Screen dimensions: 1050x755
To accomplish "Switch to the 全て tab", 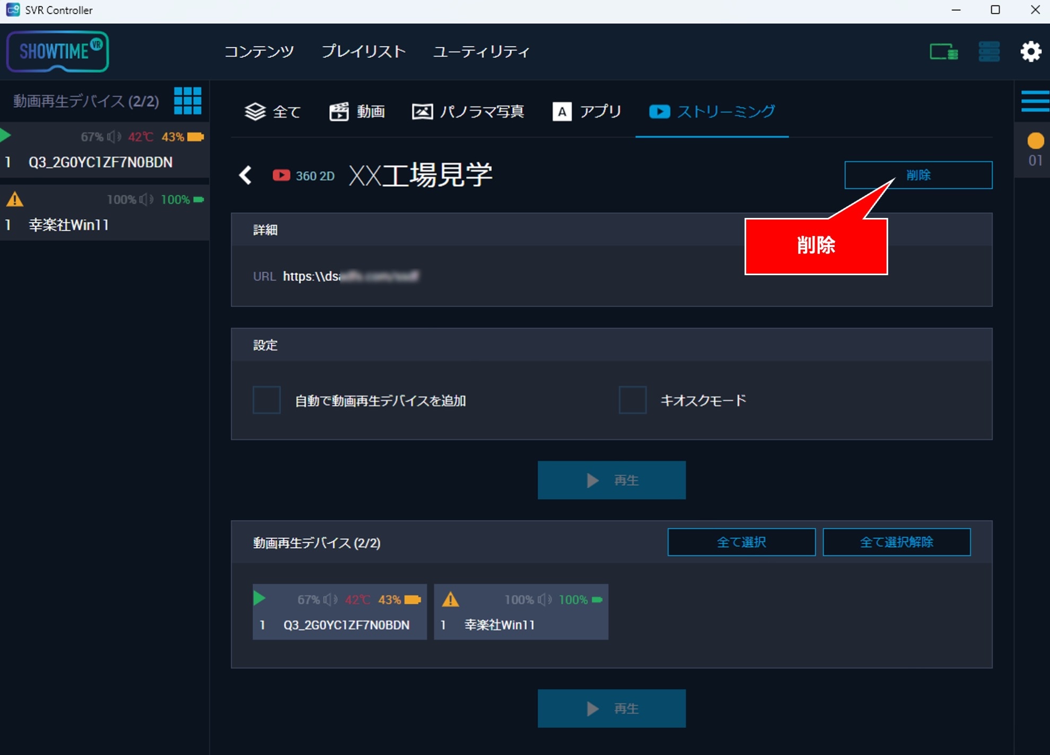I will click(x=273, y=111).
